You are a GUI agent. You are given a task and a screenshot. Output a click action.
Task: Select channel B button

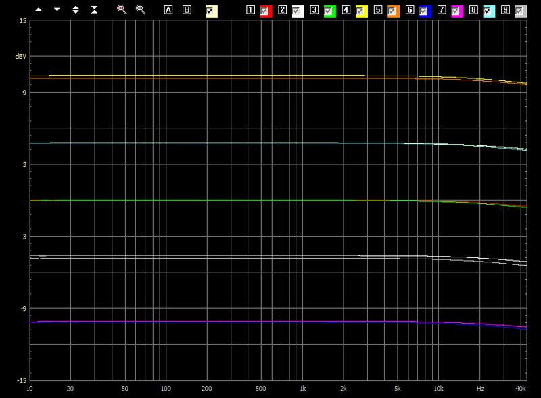[x=187, y=9]
